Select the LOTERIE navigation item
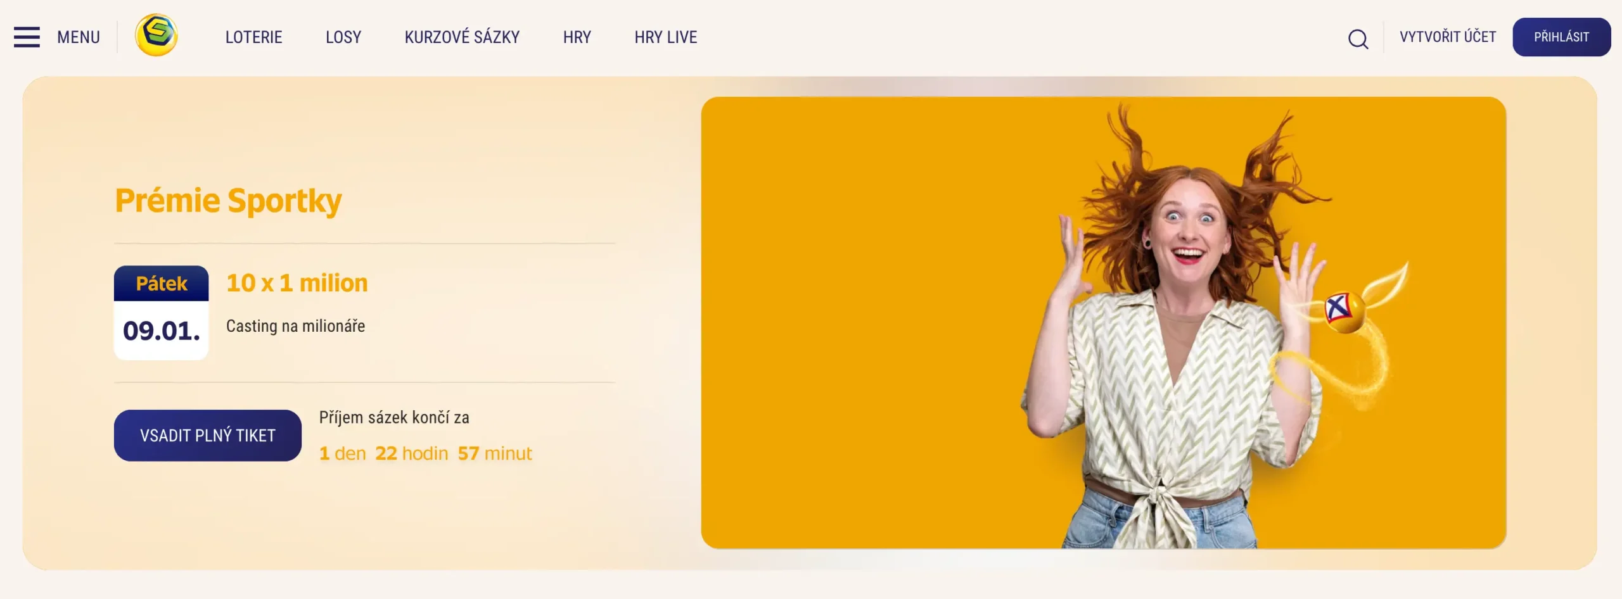Viewport: 1622px width, 599px height. [x=254, y=37]
